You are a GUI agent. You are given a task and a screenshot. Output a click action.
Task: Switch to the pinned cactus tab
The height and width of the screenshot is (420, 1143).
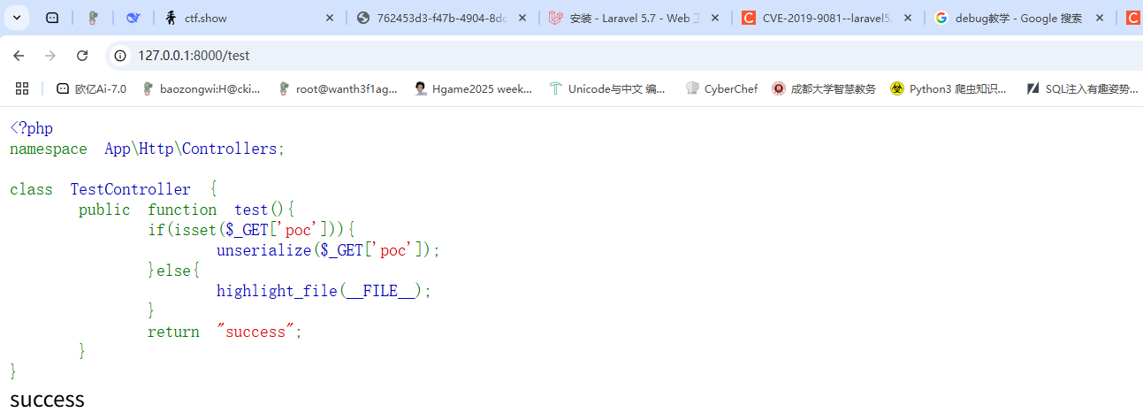94,18
